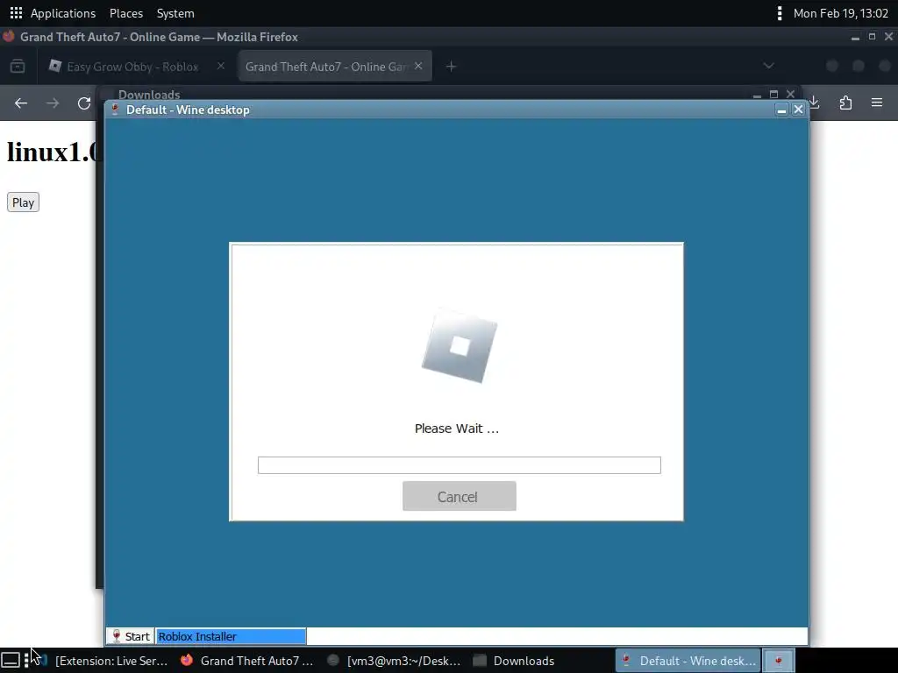Click the date and time clock
The width and height of the screenshot is (898, 673).
[x=840, y=12]
